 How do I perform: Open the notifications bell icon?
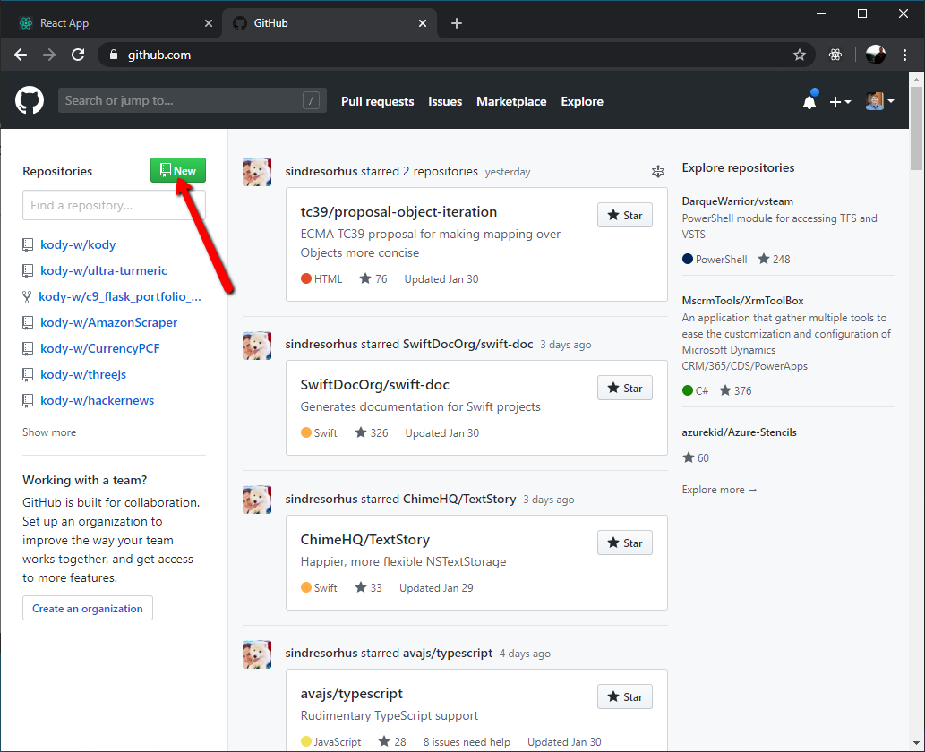(810, 101)
